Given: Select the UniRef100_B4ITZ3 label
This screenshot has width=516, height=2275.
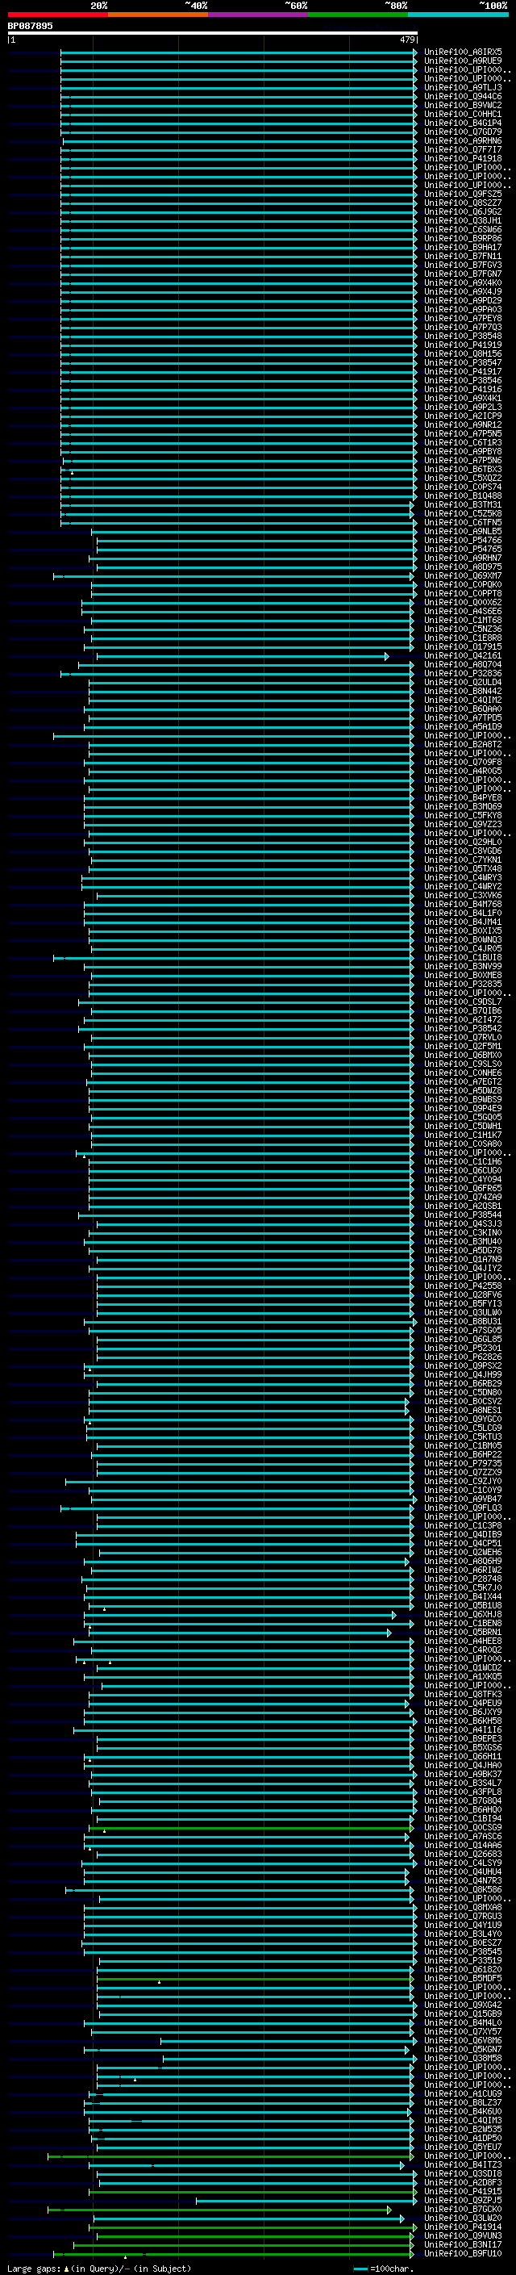Looking at the screenshot, I should (462, 2164).
